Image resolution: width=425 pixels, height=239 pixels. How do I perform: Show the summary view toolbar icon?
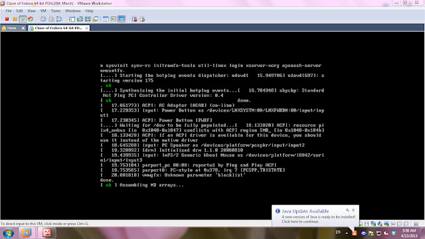[106, 19]
